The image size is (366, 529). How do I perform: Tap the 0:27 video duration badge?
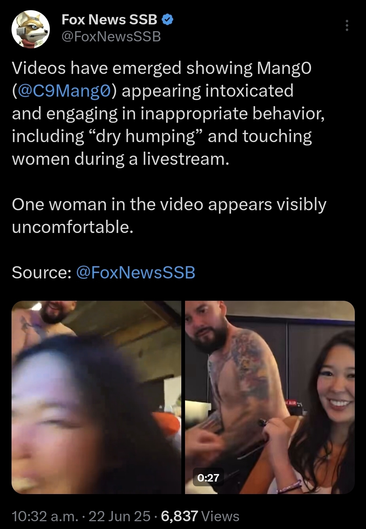(x=208, y=478)
